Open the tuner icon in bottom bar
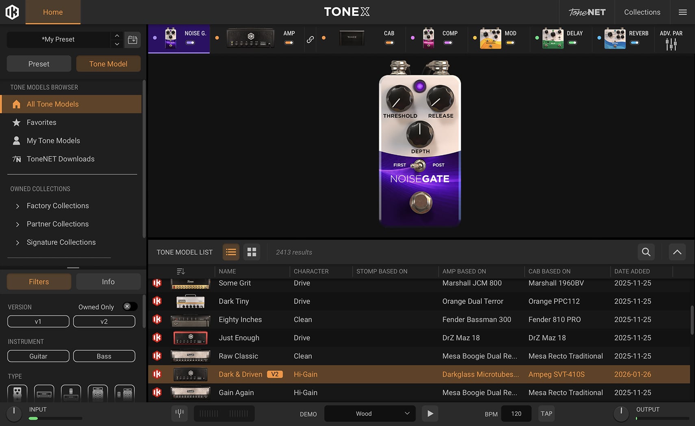This screenshot has width=695, height=426. [179, 413]
